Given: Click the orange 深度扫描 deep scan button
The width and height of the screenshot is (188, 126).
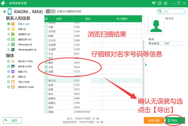Looking at the screenshot, I should coord(154,120).
